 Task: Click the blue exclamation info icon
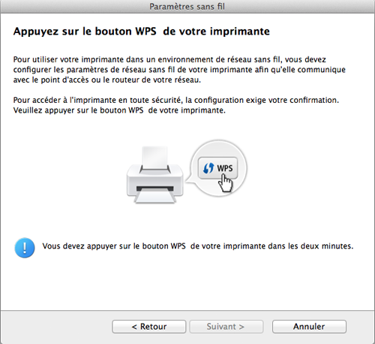pos(25,248)
